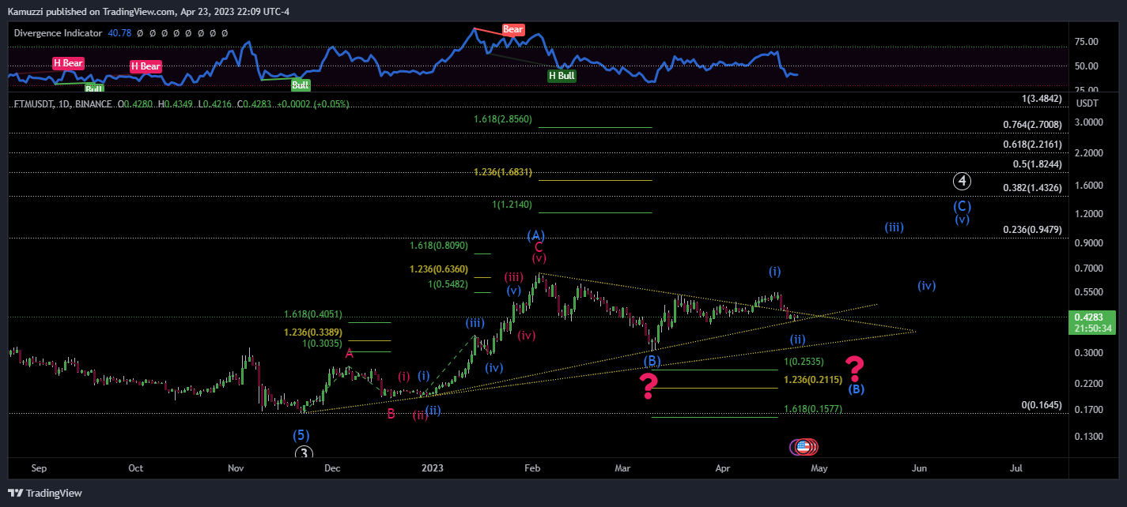Click the May date on time axis

tap(819, 468)
